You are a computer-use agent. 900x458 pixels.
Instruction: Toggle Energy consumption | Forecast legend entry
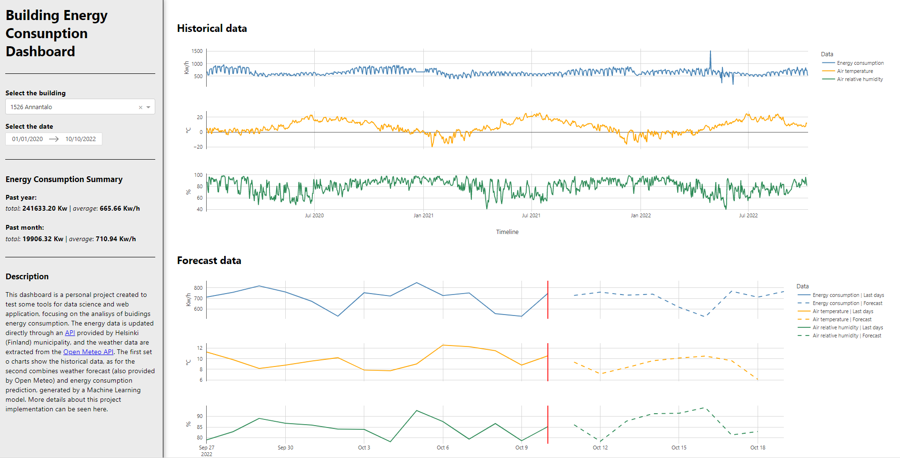(x=840, y=303)
